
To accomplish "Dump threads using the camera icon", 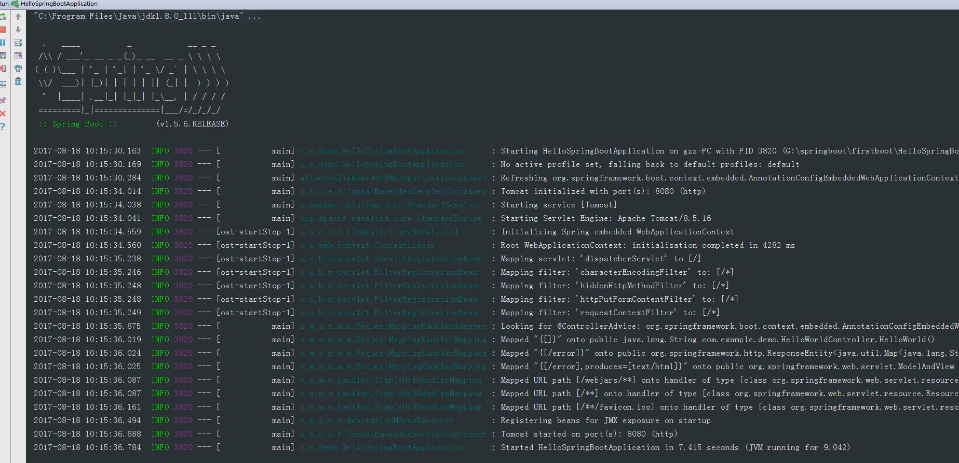I will [3, 55].
